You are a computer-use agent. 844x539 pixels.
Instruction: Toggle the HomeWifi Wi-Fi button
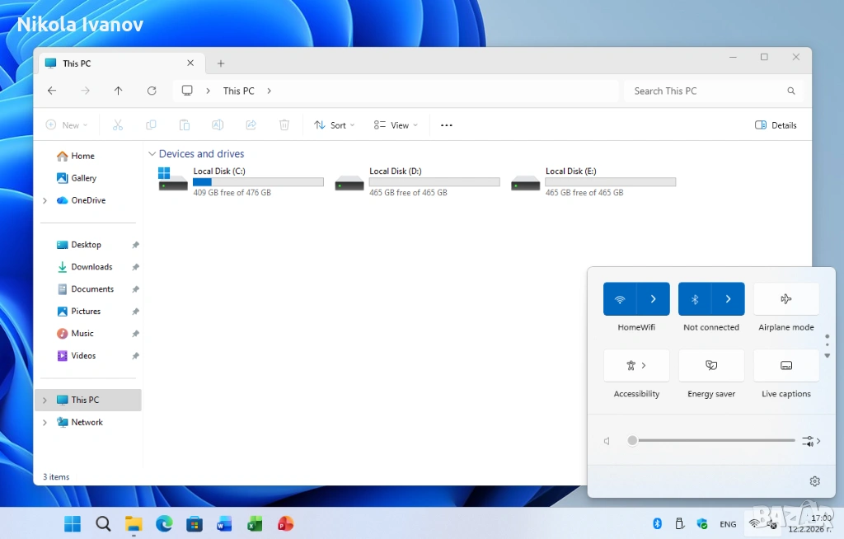[620, 299]
